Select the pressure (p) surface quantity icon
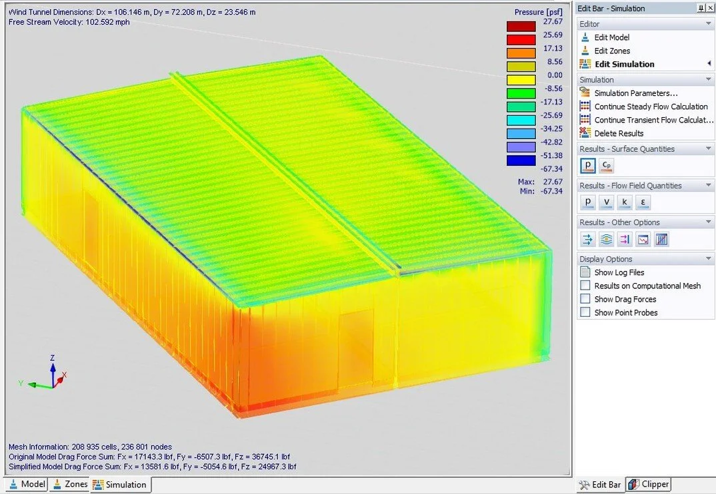The height and width of the screenshot is (494, 716). point(588,165)
